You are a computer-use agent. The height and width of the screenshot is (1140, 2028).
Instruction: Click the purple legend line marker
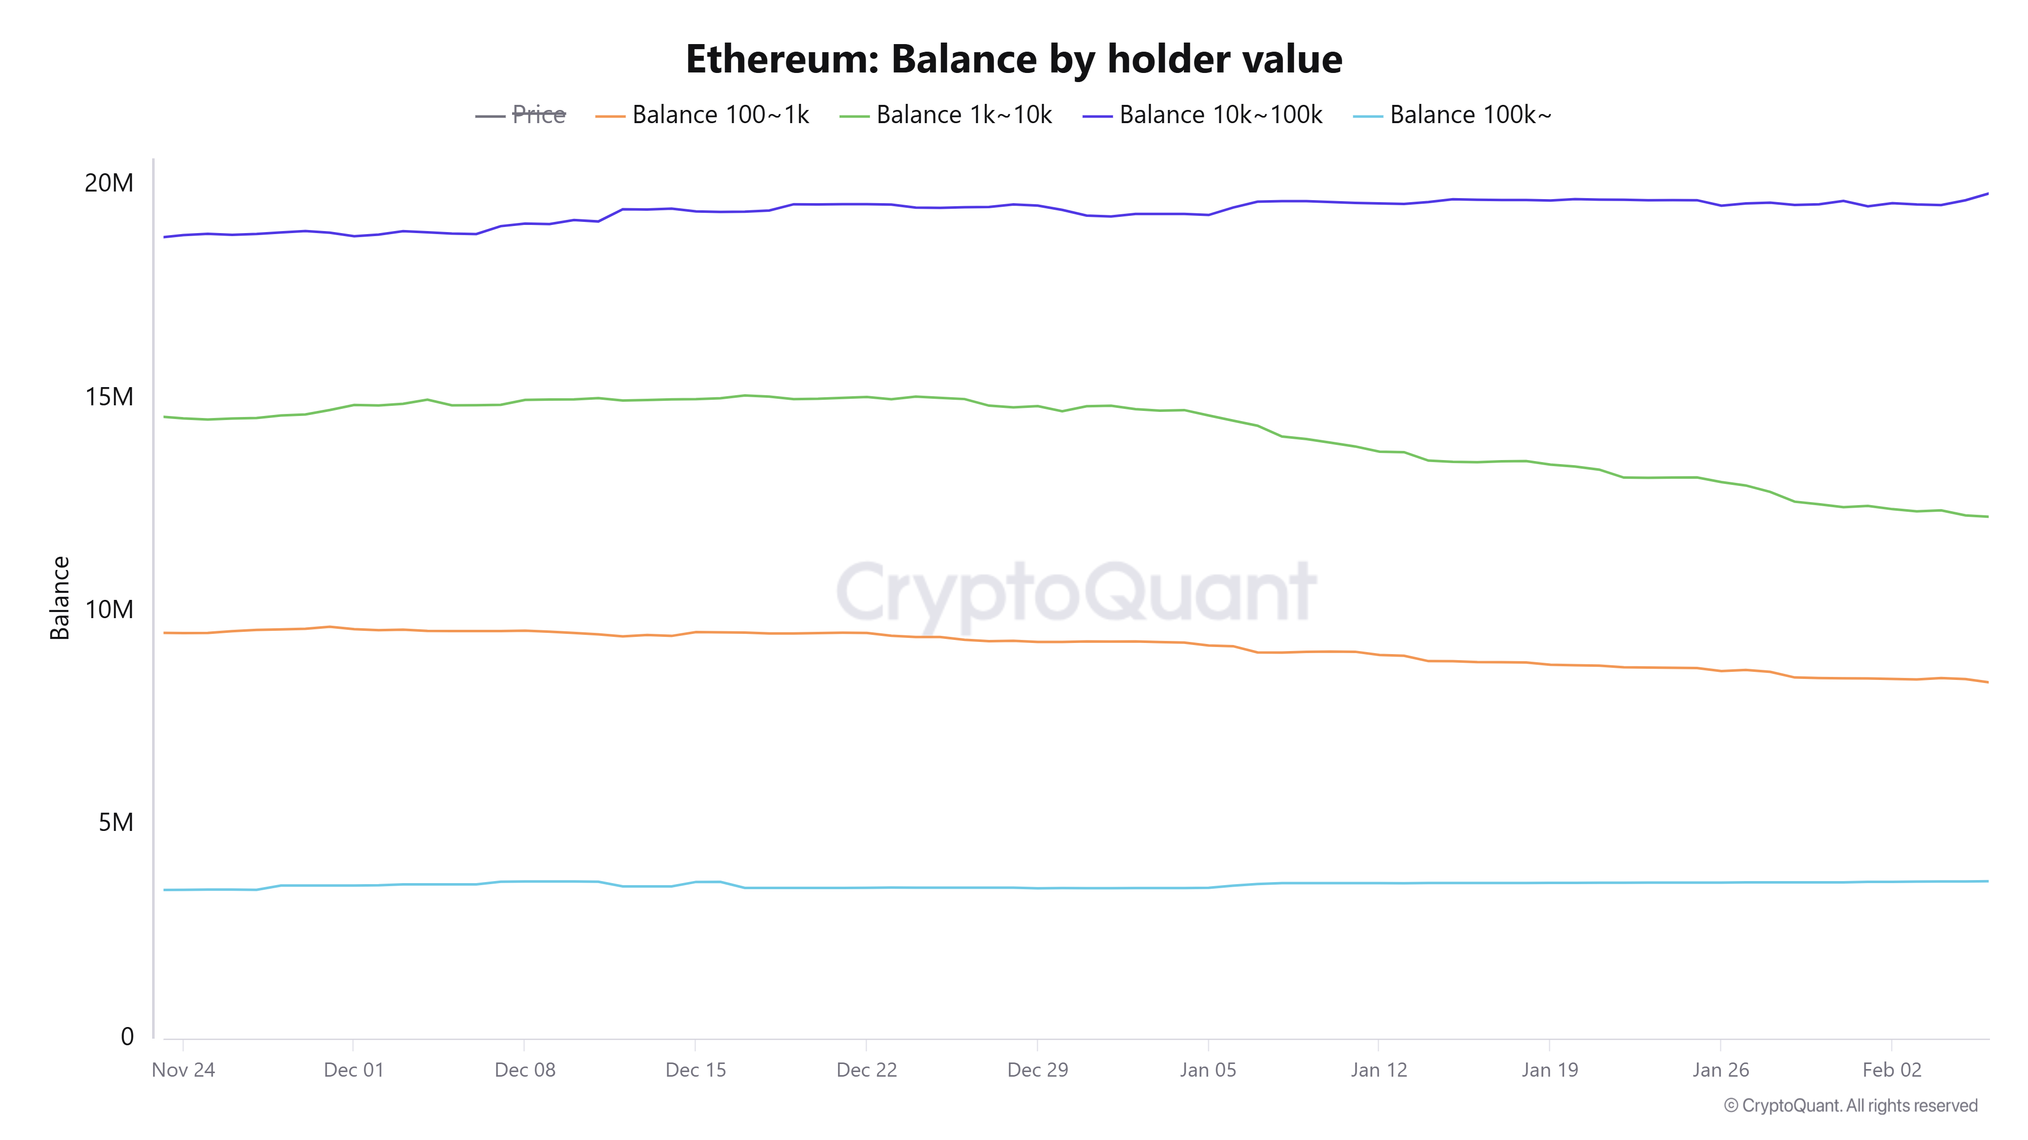(x=1097, y=117)
